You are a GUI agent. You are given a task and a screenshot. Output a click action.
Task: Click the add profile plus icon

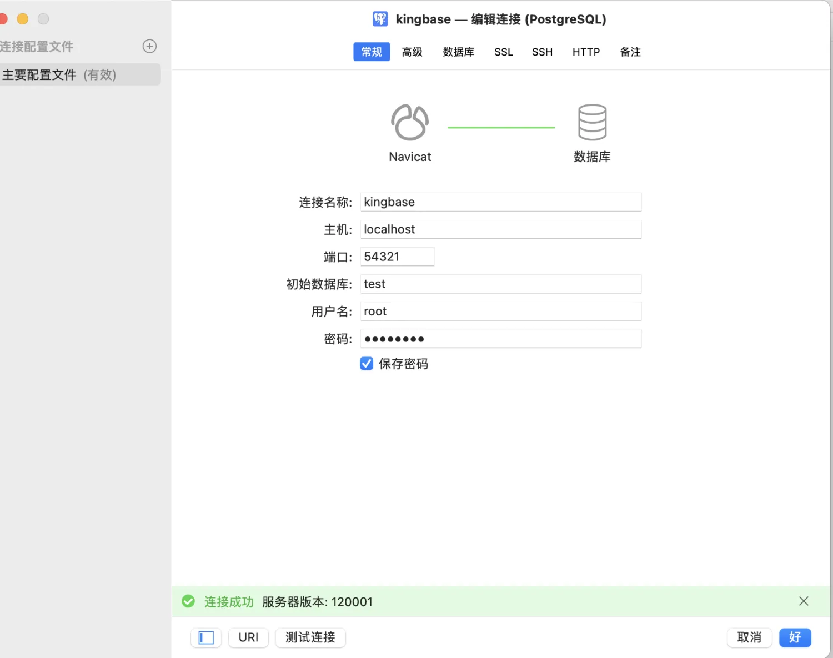pos(149,46)
